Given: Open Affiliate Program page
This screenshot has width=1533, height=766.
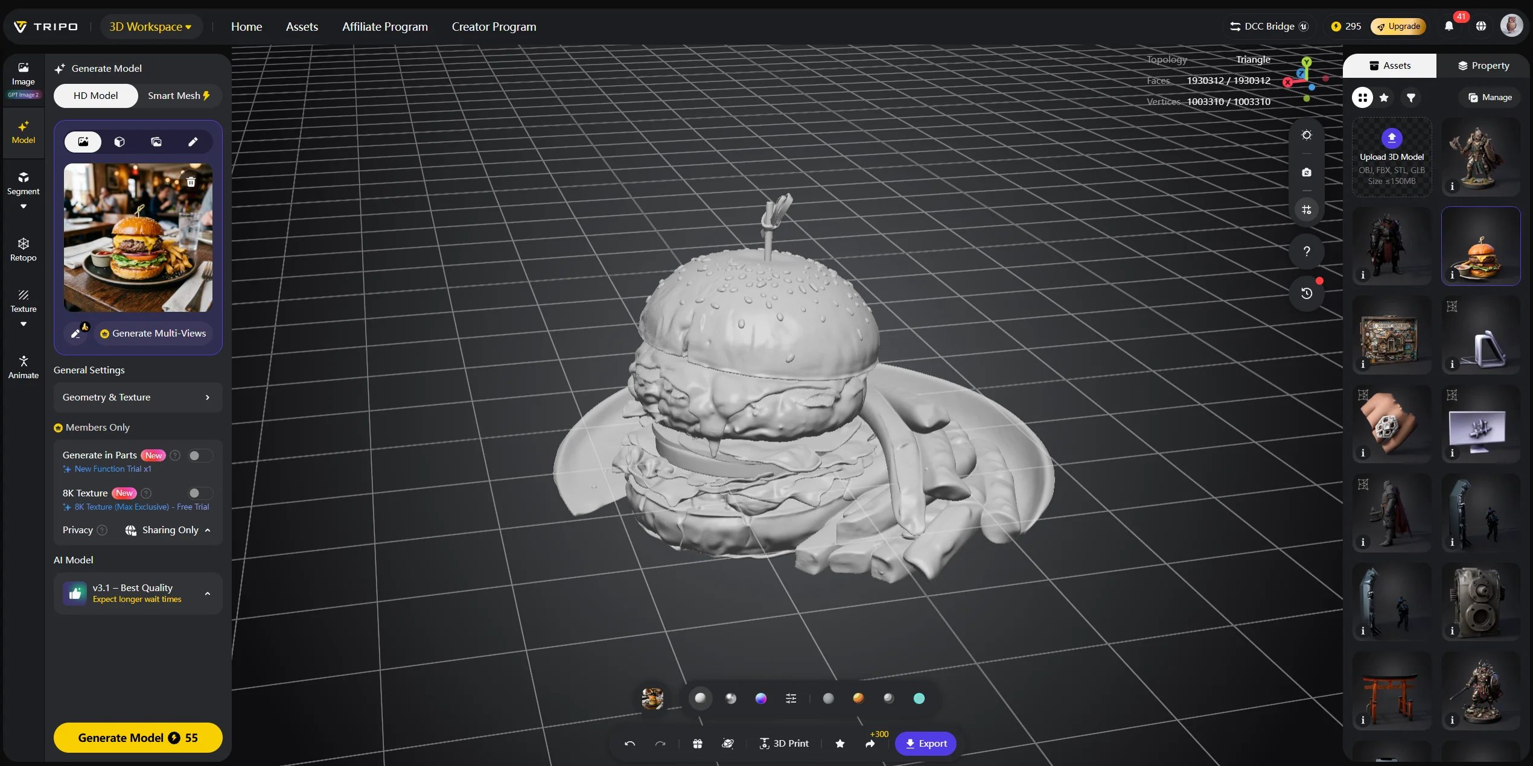Looking at the screenshot, I should [385, 27].
